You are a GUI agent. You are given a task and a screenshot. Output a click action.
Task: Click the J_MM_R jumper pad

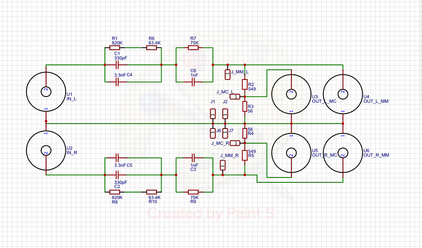pos(222,165)
